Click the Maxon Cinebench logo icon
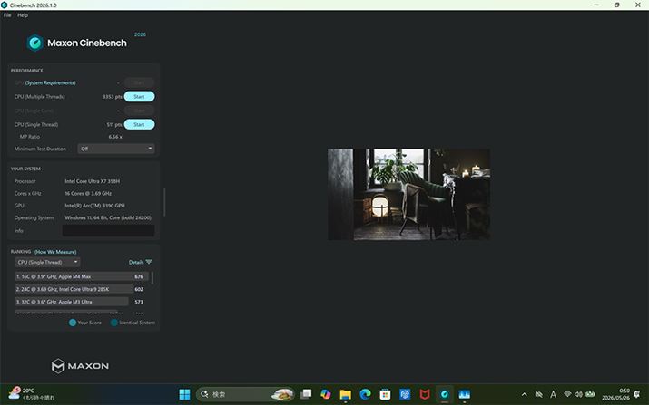649x405 pixels. (34, 43)
